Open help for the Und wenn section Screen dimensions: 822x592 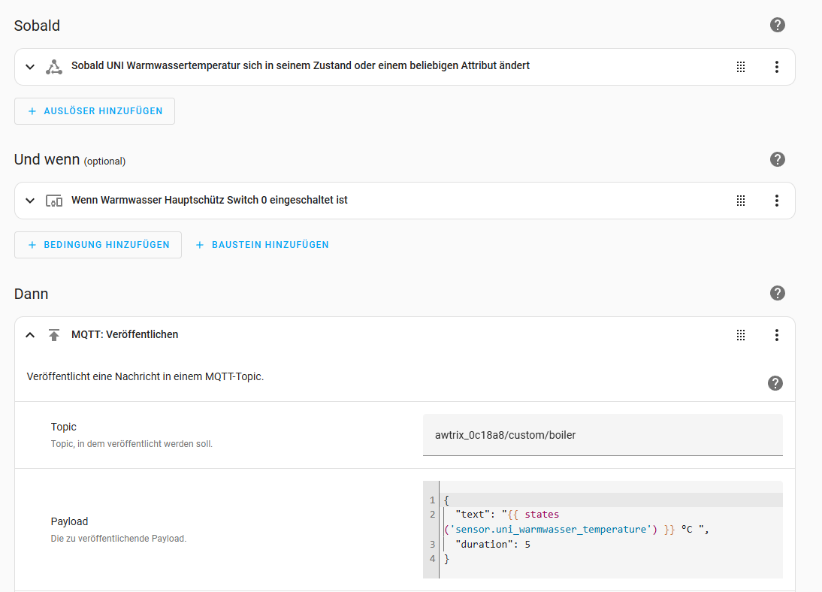[x=777, y=159]
